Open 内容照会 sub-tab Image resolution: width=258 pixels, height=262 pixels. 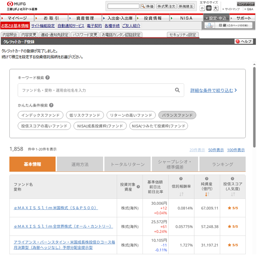[x=10, y=35]
